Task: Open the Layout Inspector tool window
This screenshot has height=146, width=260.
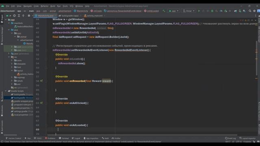Action: [247, 138]
